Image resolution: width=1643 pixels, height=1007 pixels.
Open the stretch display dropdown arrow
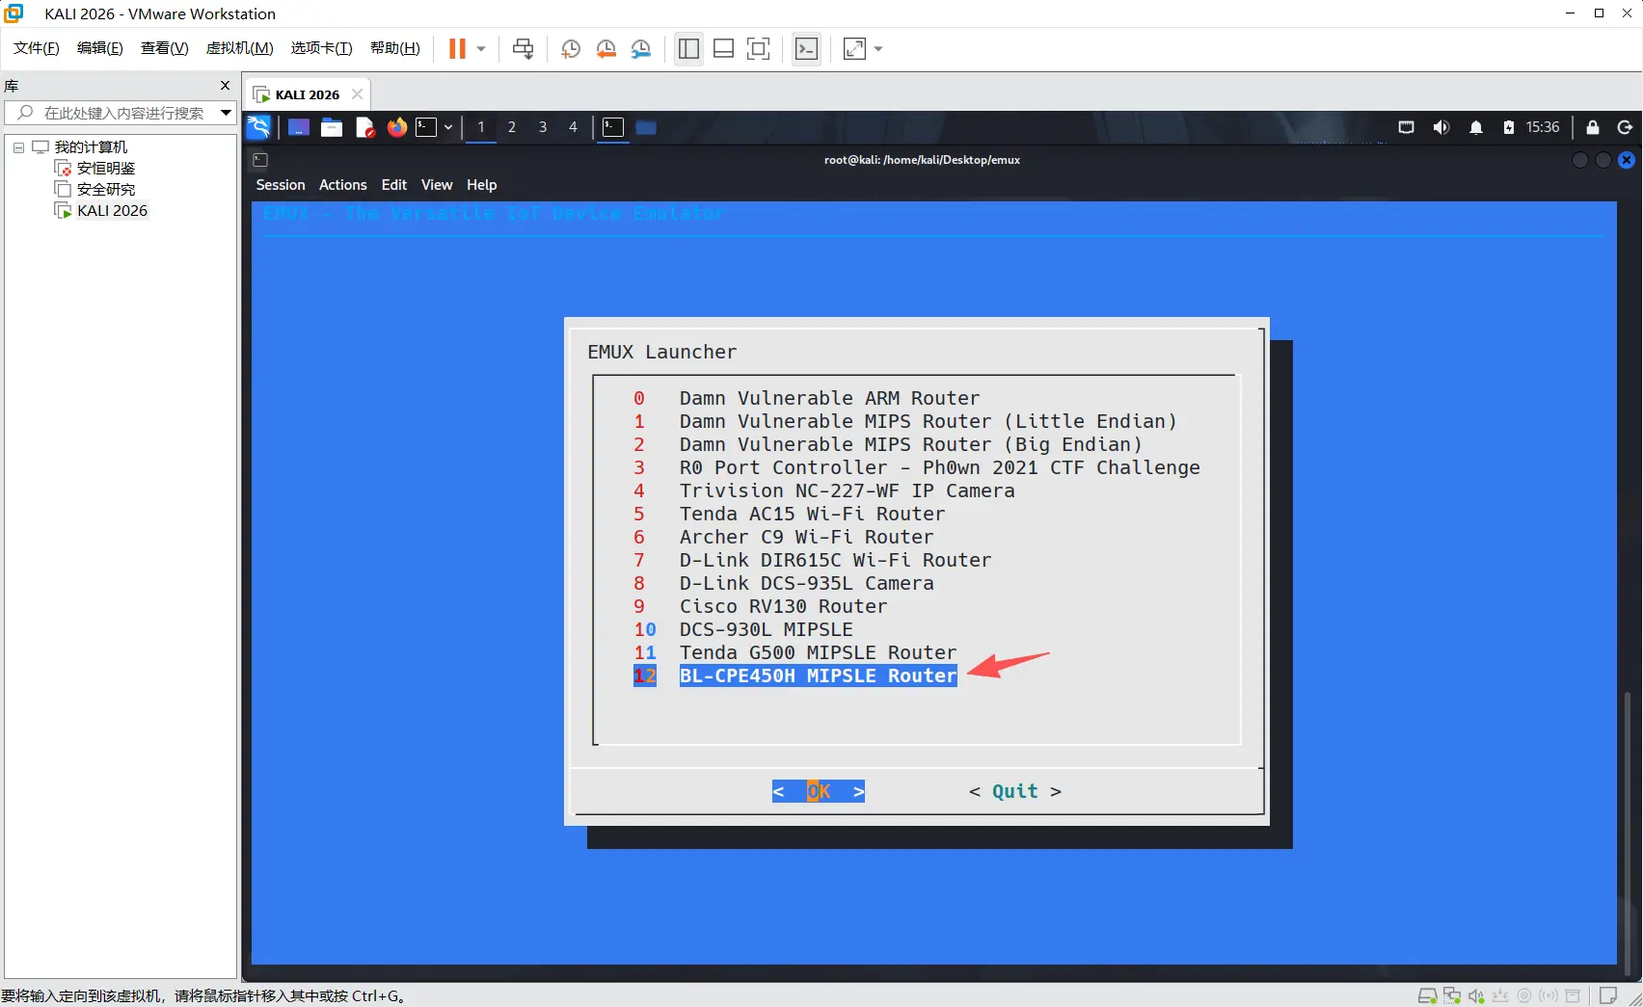[878, 49]
